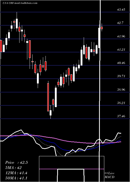
Task: Click the 40.46 price axis label
Action: pos(121,63)
